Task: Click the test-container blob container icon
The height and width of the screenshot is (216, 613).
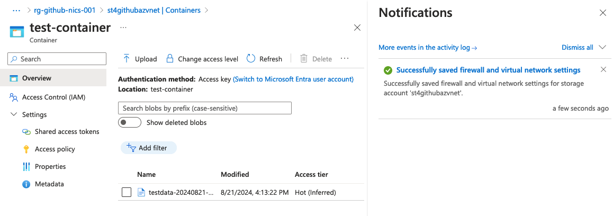Action: point(17,31)
